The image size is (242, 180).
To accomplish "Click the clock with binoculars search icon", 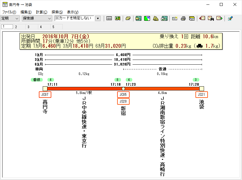I will point(211,18).
